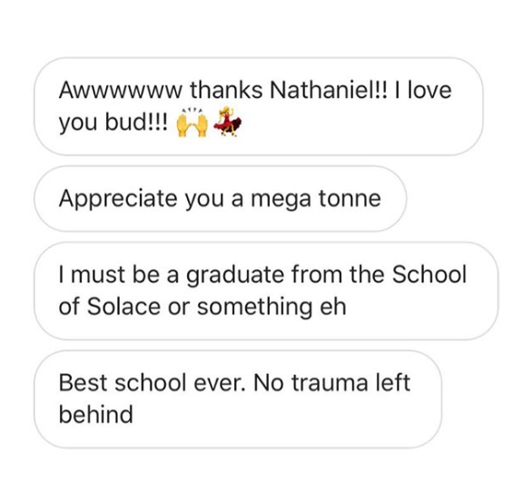Click the word 'graduate' in third message

click(235, 274)
